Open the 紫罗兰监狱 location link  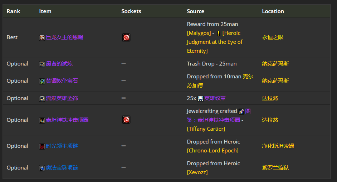[275, 168]
